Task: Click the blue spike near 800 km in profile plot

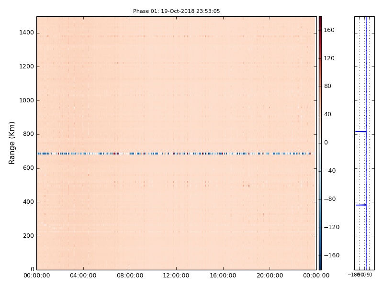Action: click(360, 132)
